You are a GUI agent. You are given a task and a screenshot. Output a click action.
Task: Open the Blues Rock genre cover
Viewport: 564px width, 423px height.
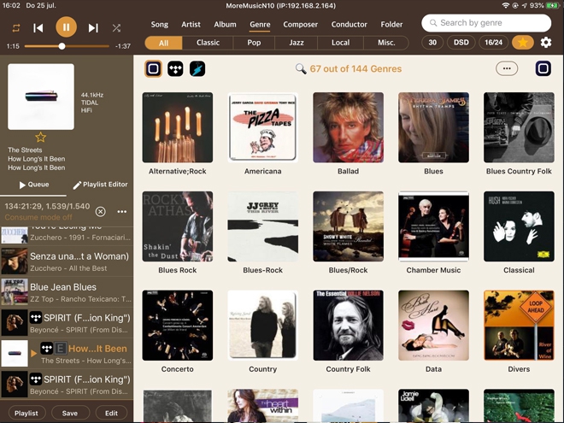tap(178, 226)
